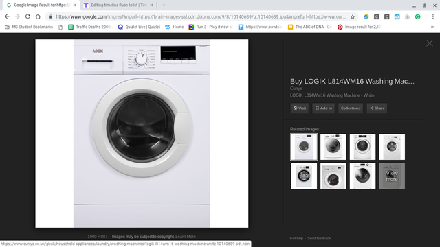Click the Visit button

pyautogui.click(x=300, y=108)
